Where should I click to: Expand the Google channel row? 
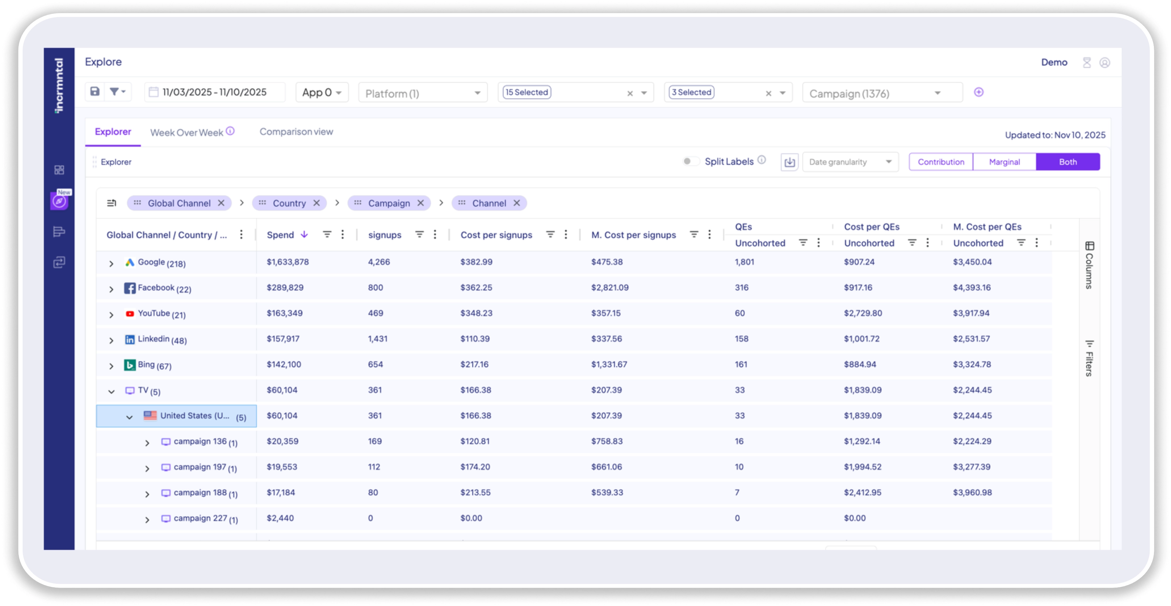[x=111, y=264]
